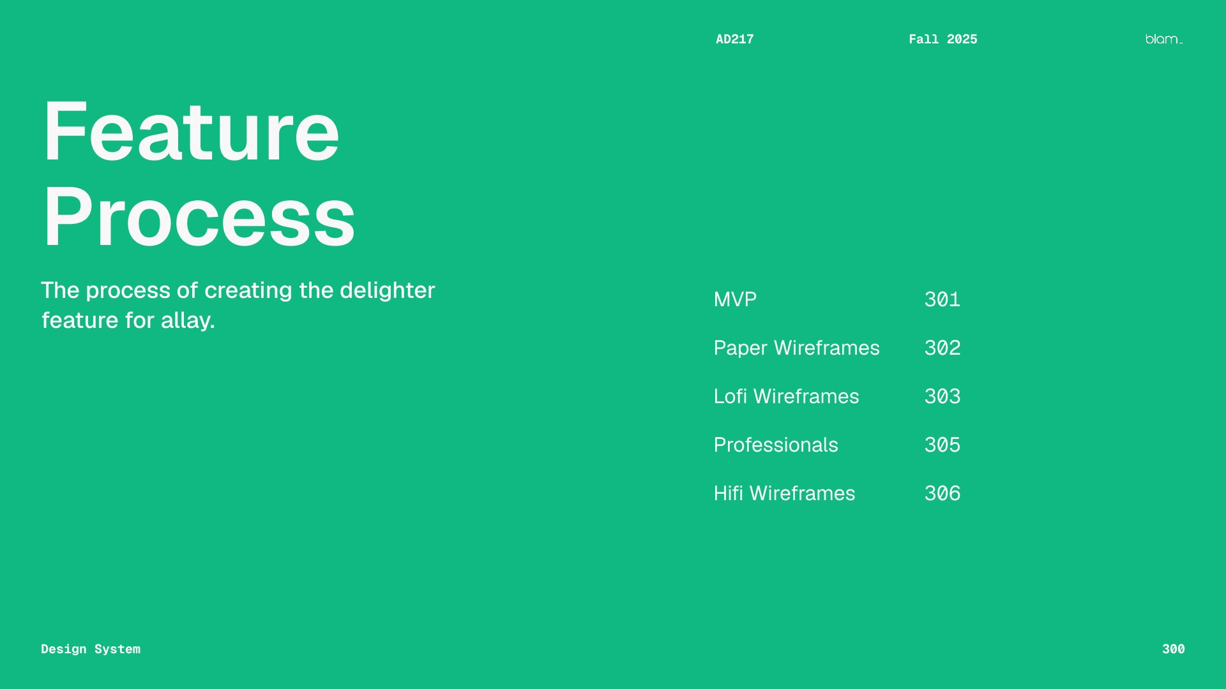Open the MVP contents entry
Image resolution: width=1226 pixels, height=689 pixels.
coord(735,299)
